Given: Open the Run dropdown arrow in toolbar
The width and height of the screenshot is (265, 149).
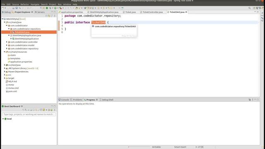Looking at the screenshot, I should (58, 8).
